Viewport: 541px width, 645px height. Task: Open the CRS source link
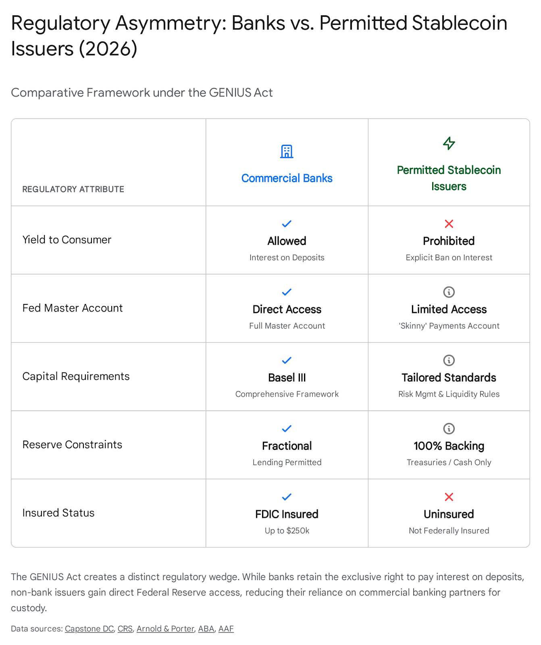point(125,628)
